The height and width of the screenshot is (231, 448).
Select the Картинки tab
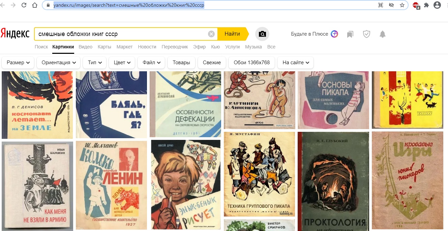point(63,47)
